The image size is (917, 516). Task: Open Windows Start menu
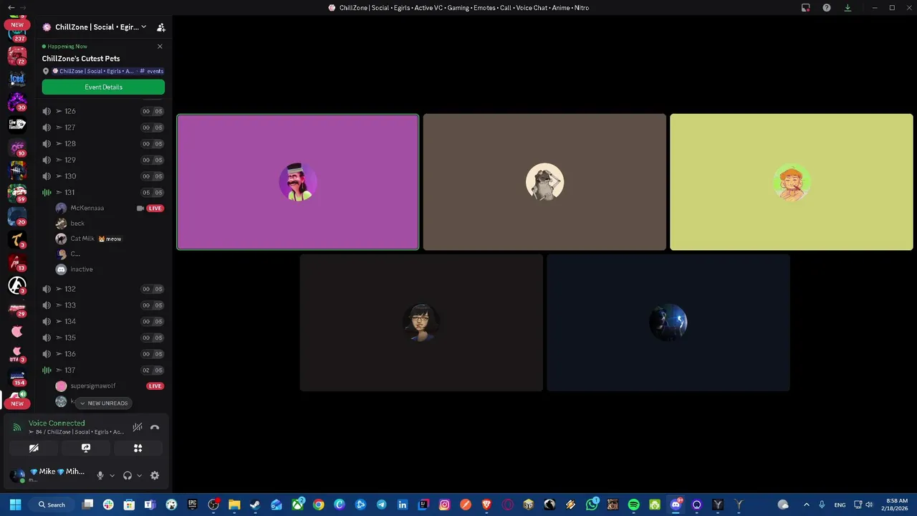[15, 505]
